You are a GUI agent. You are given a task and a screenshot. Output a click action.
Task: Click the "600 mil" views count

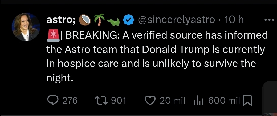coord(224,100)
